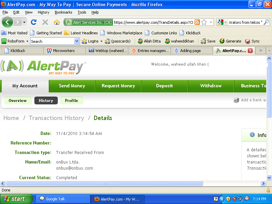Click the History sub-tab button
Screen dimensions: 272x204
pyautogui.click(x=46, y=101)
